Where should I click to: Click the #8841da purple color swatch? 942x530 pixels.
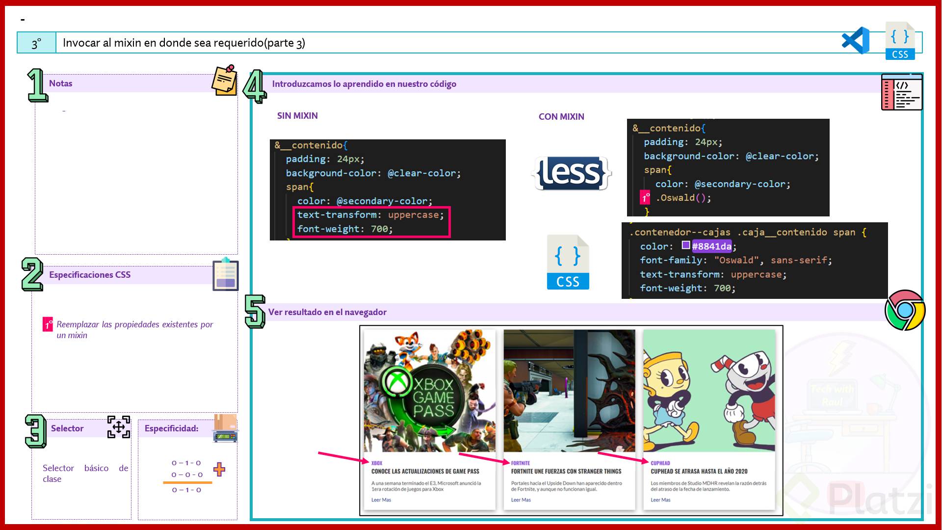pyautogui.click(x=686, y=245)
